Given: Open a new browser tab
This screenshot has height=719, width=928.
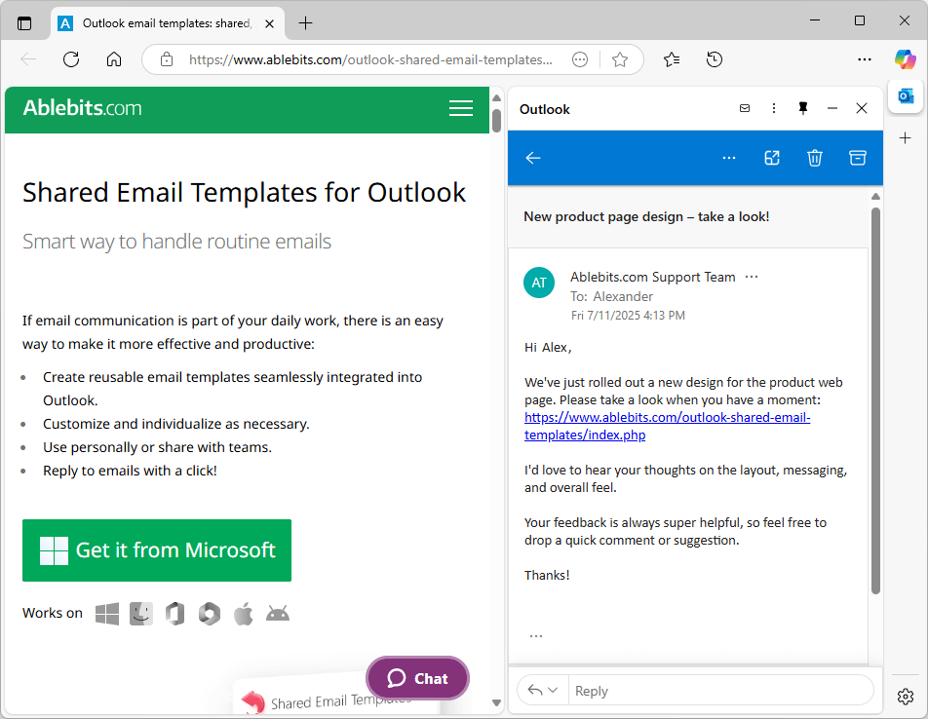Looking at the screenshot, I should pyautogui.click(x=305, y=23).
